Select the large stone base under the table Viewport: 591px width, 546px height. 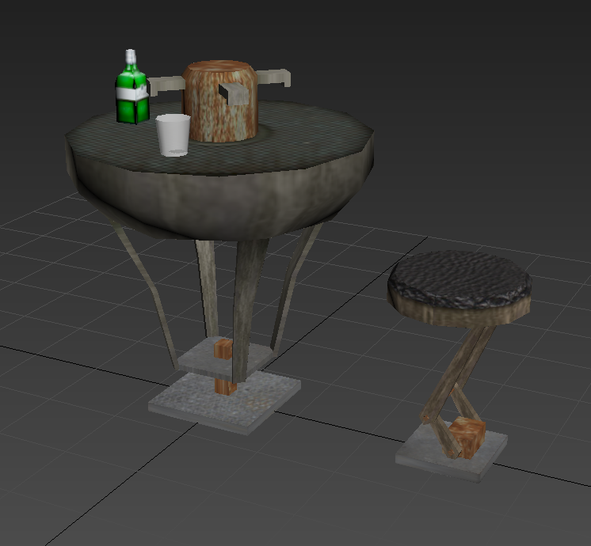[226, 402]
